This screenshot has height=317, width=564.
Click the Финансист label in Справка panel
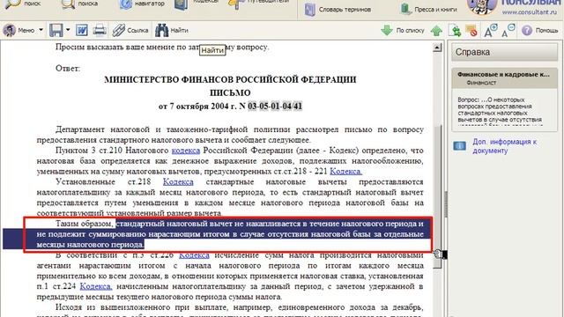pos(481,83)
